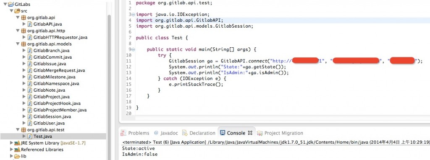Expand the Referenced Libraries node

click(11, 150)
